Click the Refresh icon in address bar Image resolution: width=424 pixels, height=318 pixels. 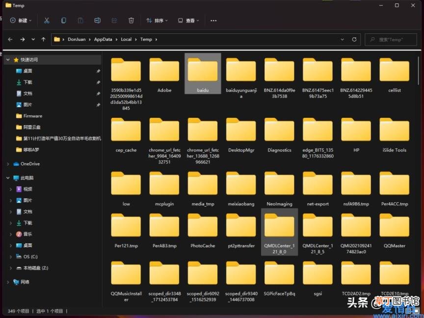click(x=354, y=39)
